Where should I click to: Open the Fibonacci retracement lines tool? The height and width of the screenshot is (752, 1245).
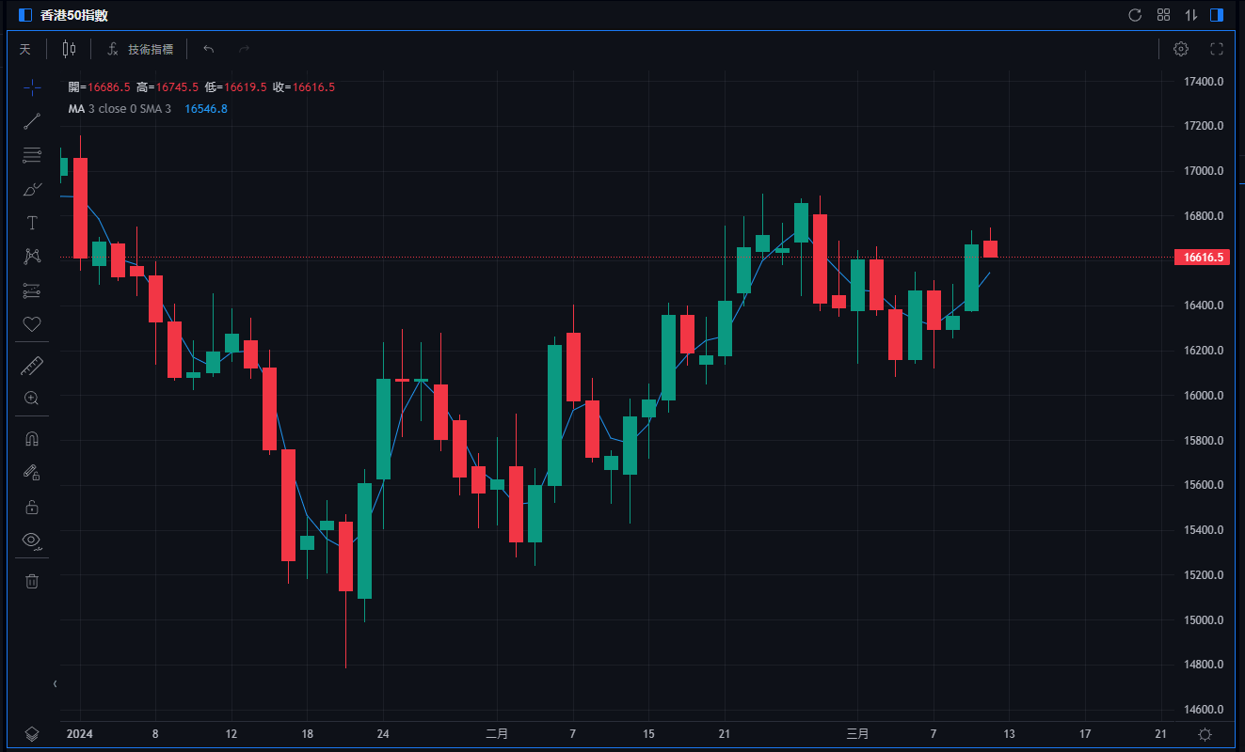pos(32,155)
